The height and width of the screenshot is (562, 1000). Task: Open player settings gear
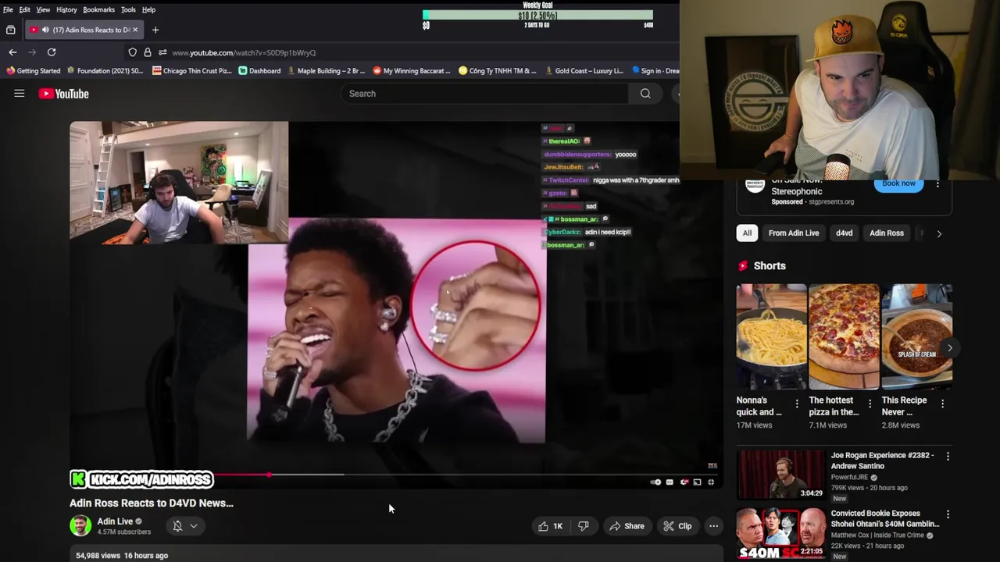tap(684, 482)
